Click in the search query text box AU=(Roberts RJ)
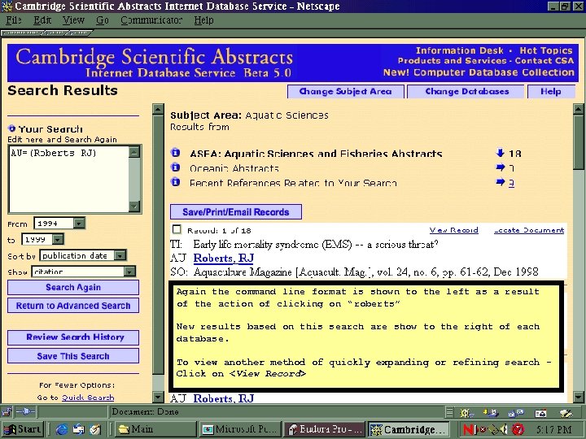Image resolution: width=586 pixels, height=439 pixels. click(x=68, y=179)
